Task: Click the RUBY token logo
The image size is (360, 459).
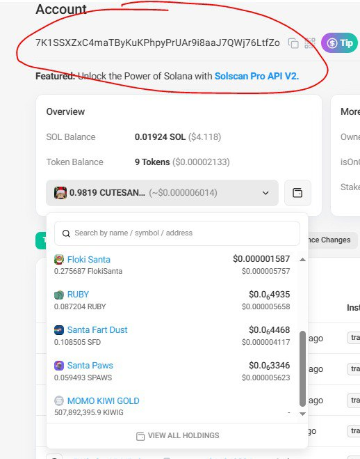Action: (59, 295)
